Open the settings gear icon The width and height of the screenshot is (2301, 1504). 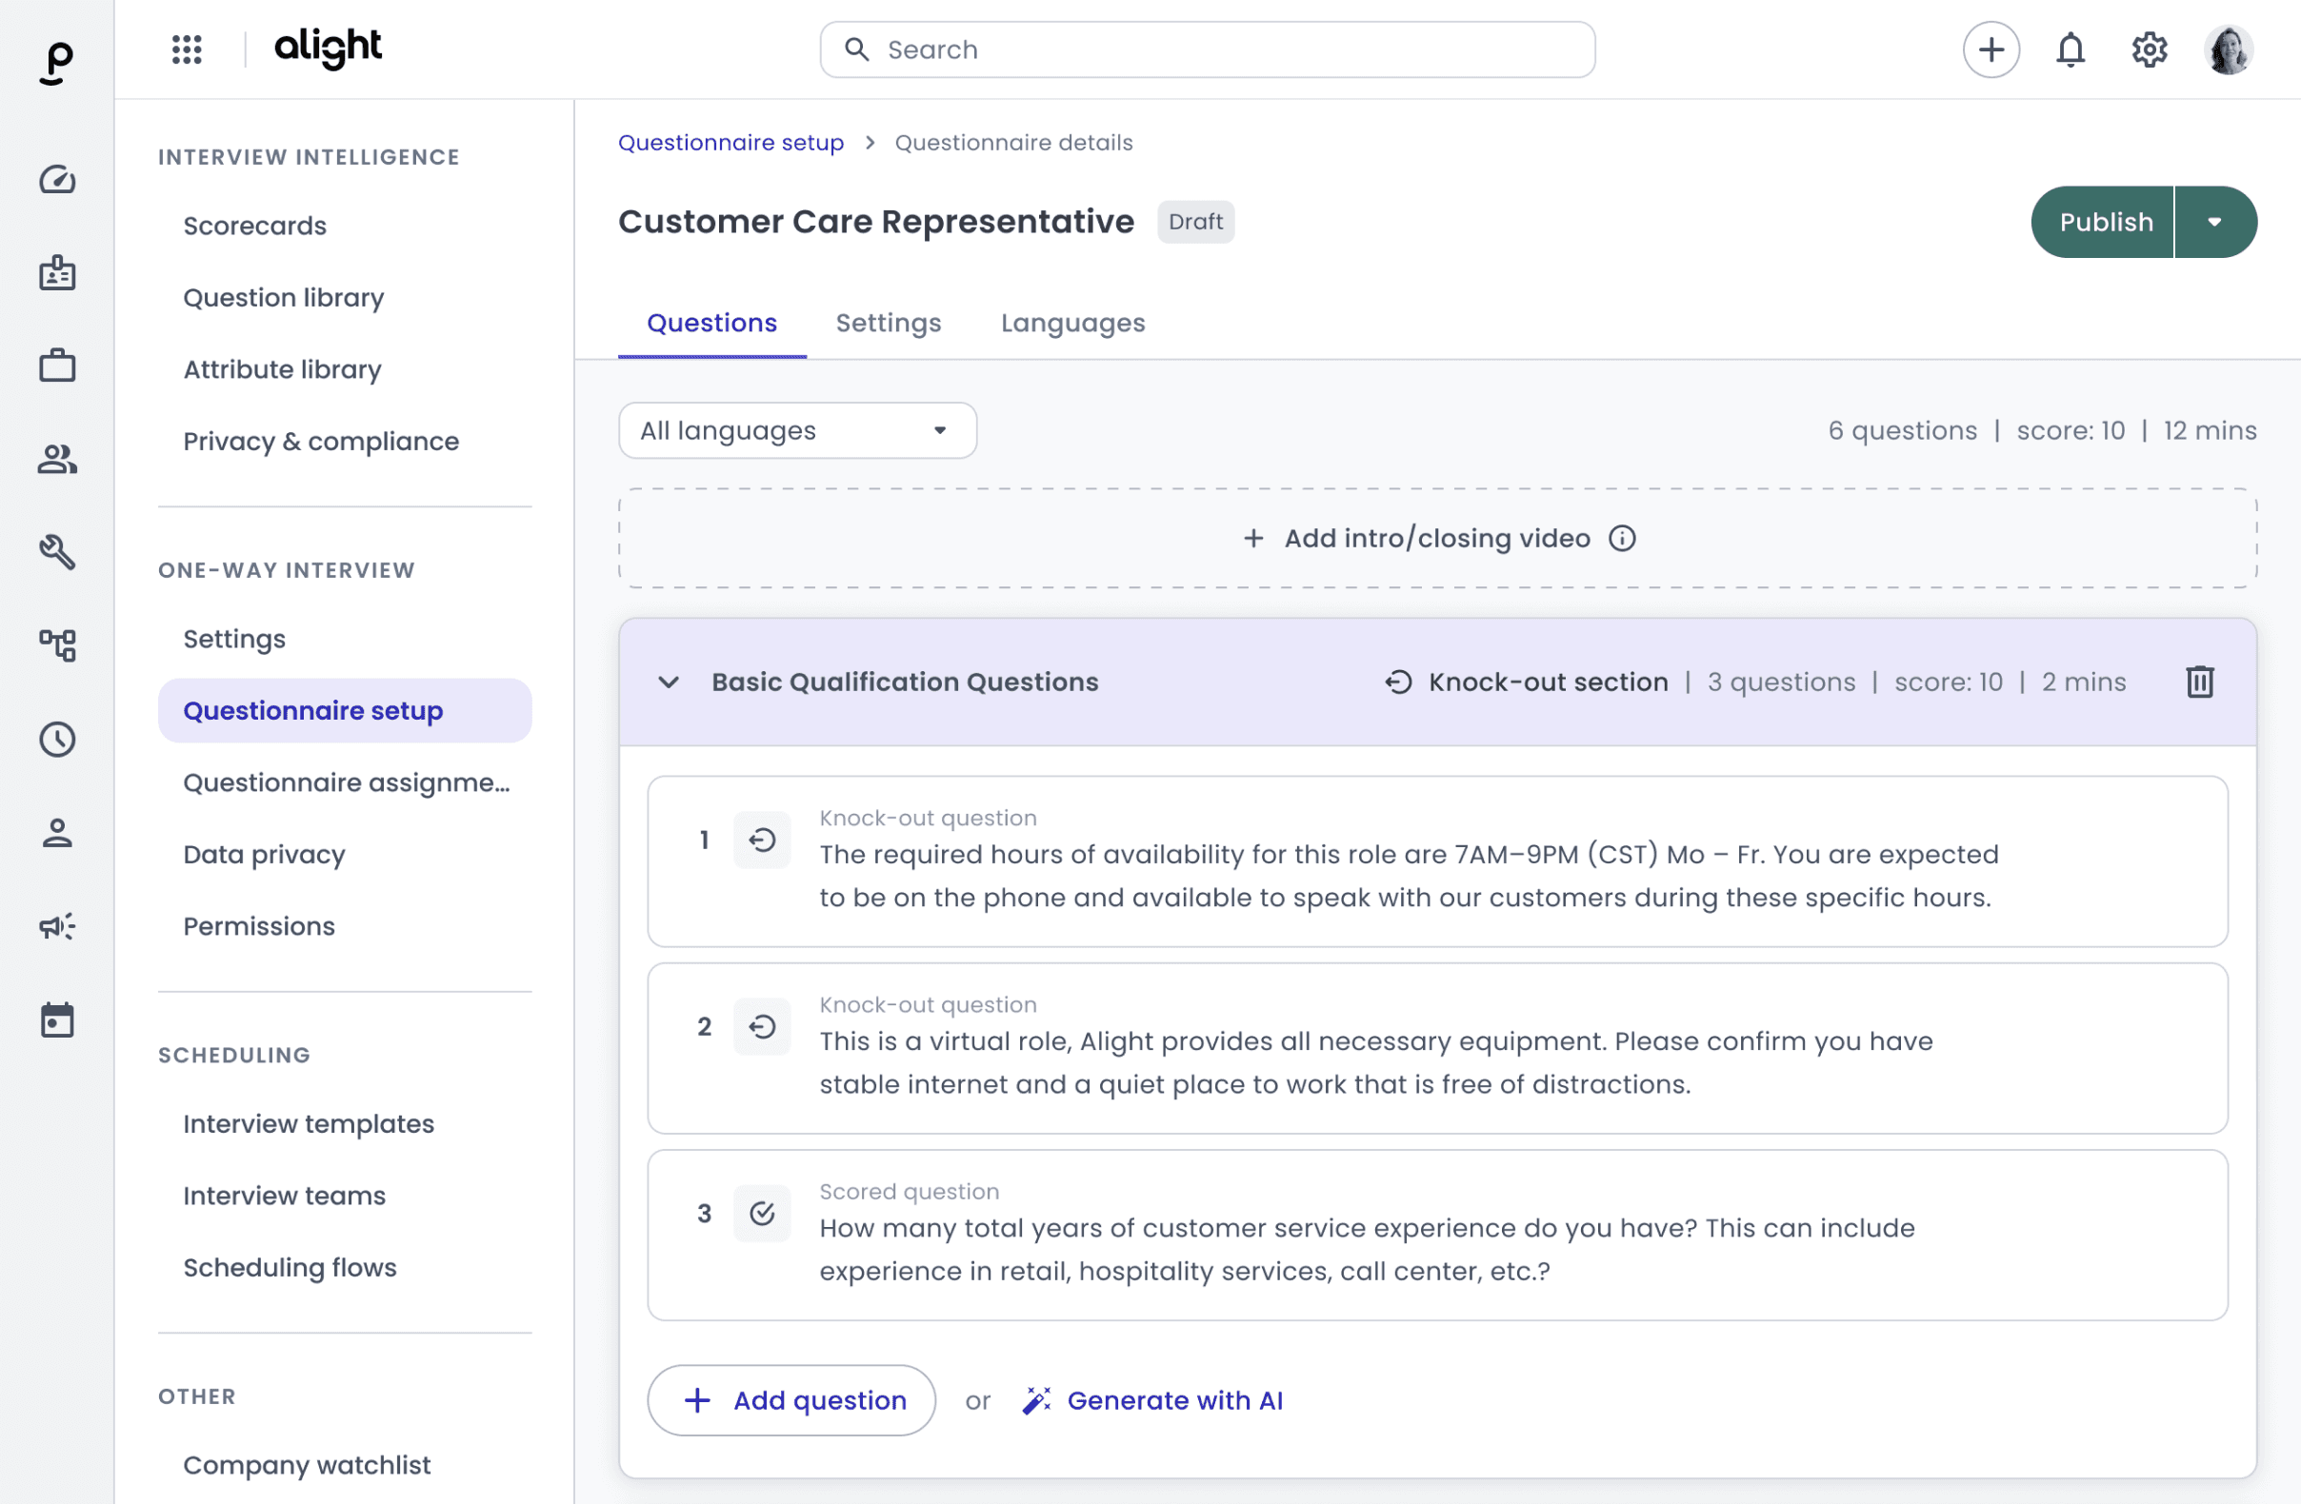click(2150, 49)
